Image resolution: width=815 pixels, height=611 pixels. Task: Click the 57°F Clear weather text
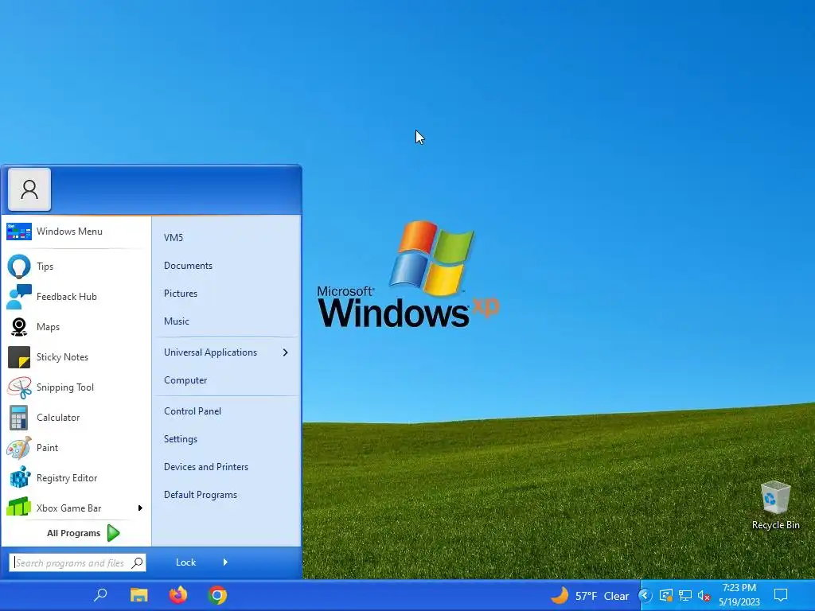point(602,596)
